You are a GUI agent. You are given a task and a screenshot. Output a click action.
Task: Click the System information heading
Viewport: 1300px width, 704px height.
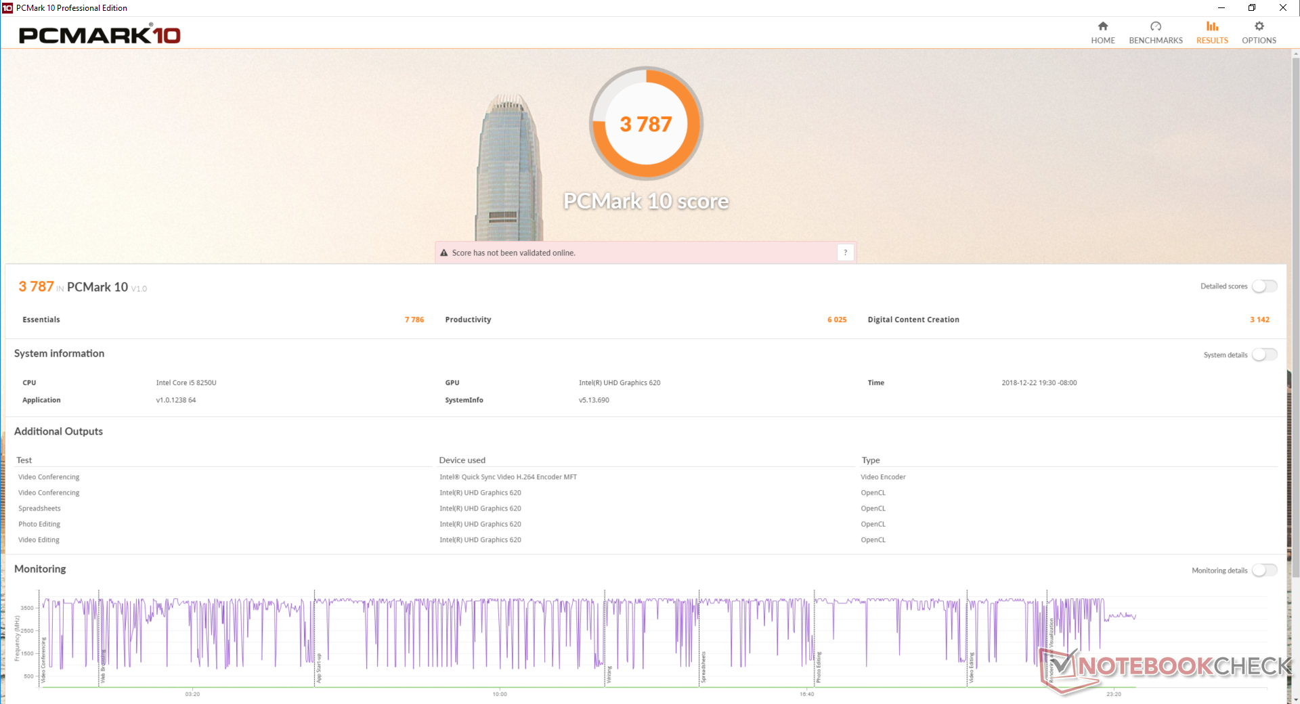point(60,353)
